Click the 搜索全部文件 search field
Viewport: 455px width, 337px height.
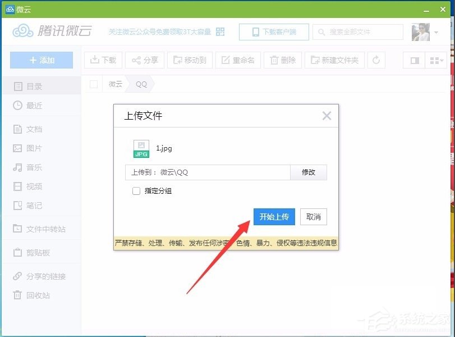point(359,32)
